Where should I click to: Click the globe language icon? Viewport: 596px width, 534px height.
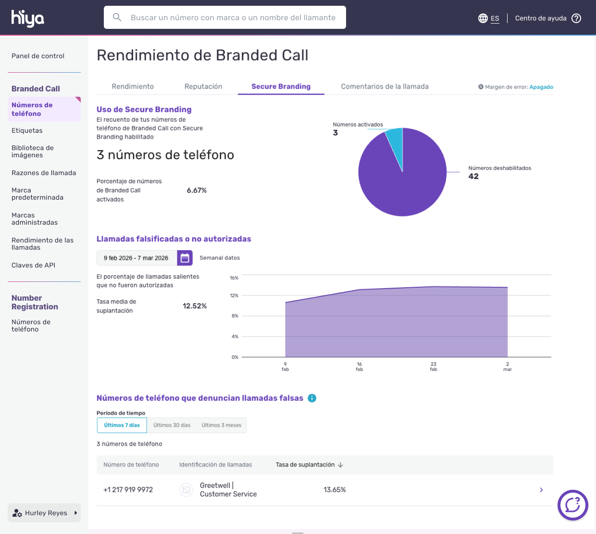click(x=483, y=18)
